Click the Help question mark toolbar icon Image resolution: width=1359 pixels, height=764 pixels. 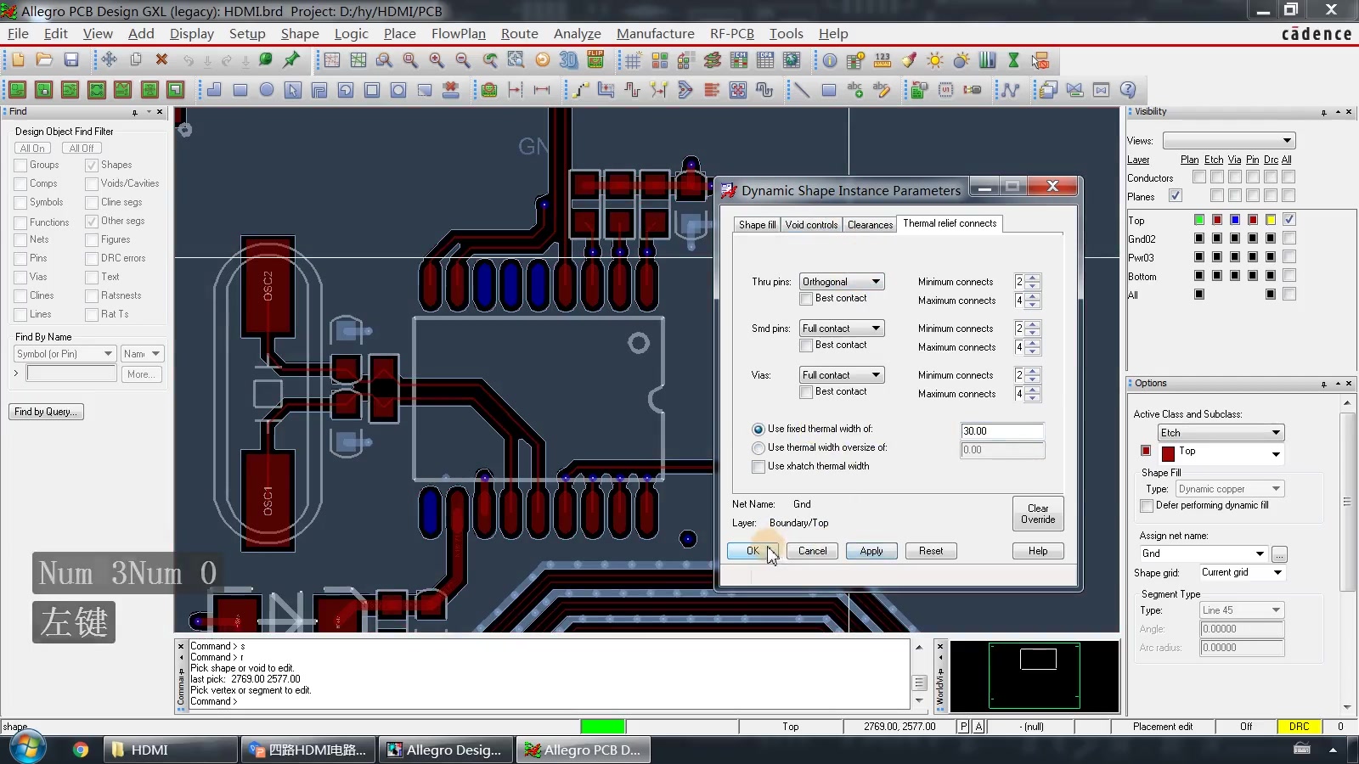(x=1128, y=90)
